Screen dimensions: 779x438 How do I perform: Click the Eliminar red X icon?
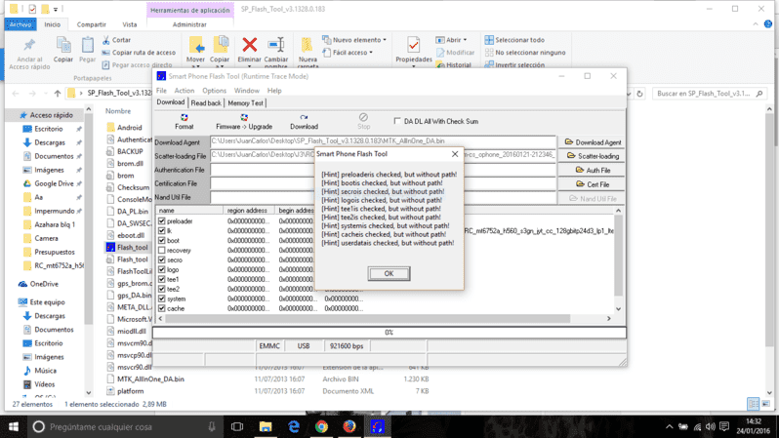pos(249,45)
